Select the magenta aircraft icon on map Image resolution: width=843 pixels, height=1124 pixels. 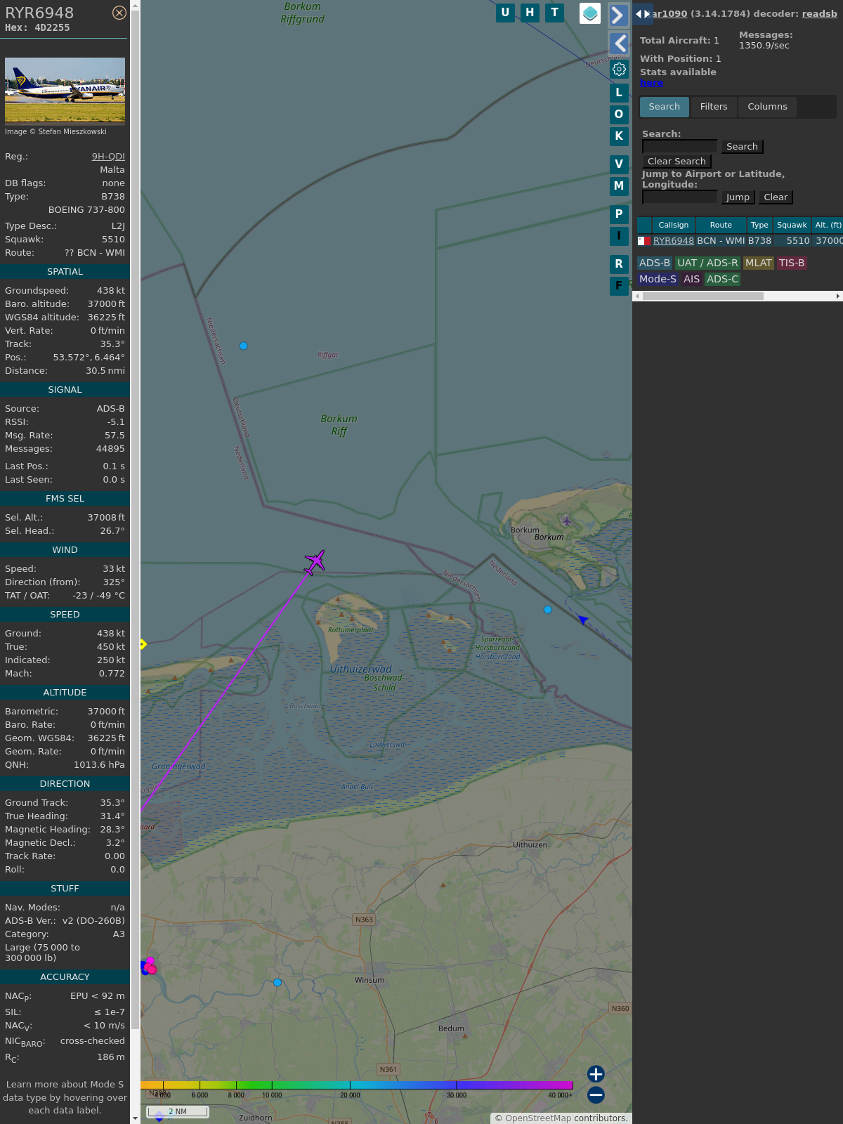[315, 562]
